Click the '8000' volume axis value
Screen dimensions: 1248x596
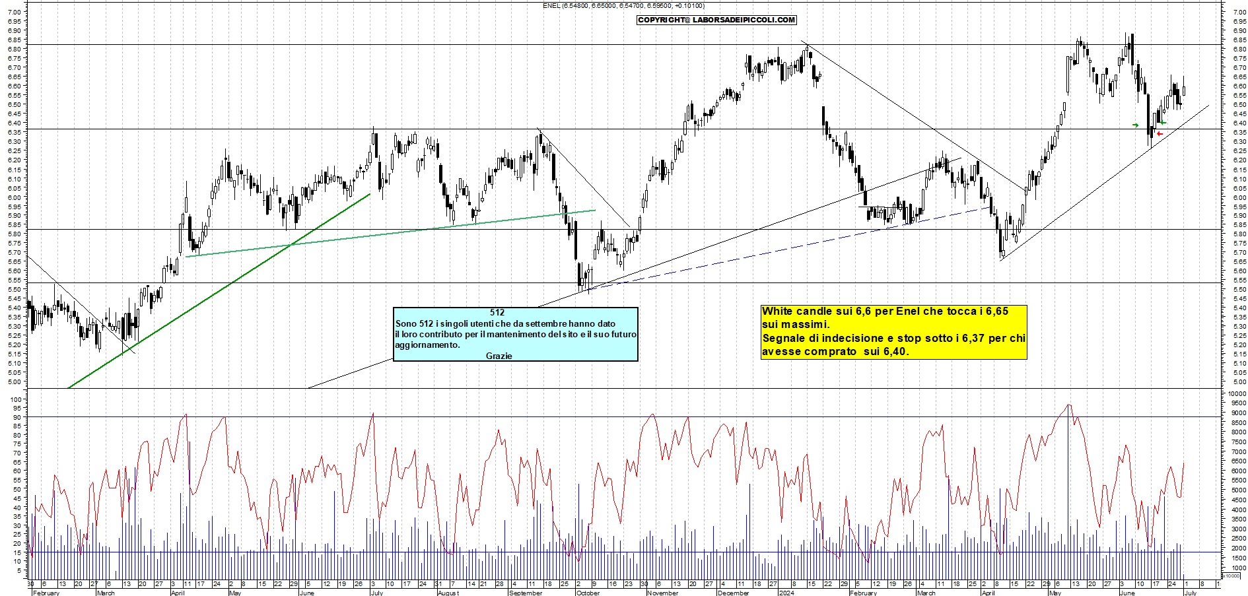click(x=1238, y=432)
